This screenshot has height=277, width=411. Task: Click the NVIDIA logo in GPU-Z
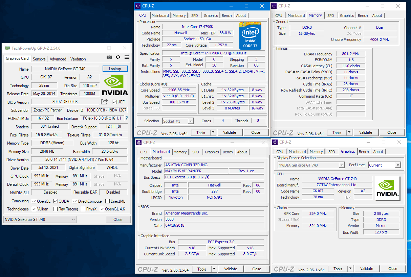[x=115, y=85]
